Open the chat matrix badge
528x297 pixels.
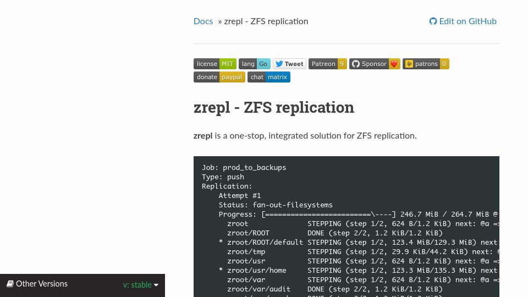click(269, 77)
